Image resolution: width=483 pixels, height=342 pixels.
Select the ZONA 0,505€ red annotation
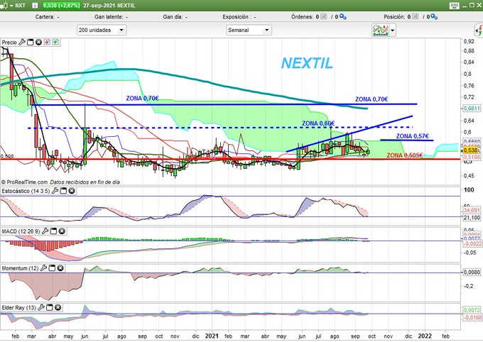[404, 155]
